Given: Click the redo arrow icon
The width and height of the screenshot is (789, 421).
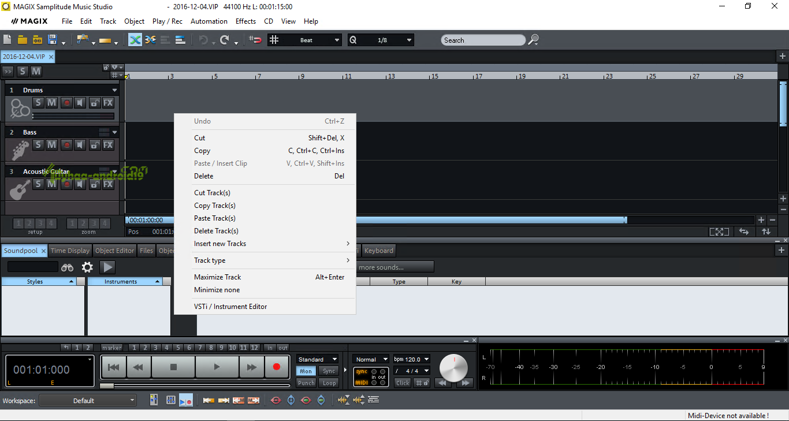Looking at the screenshot, I should pyautogui.click(x=225, y=40).
